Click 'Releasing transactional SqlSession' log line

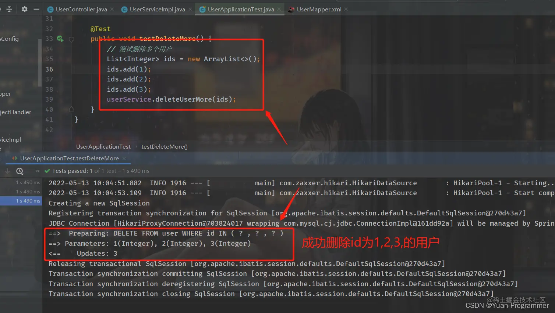coord(247,264)
